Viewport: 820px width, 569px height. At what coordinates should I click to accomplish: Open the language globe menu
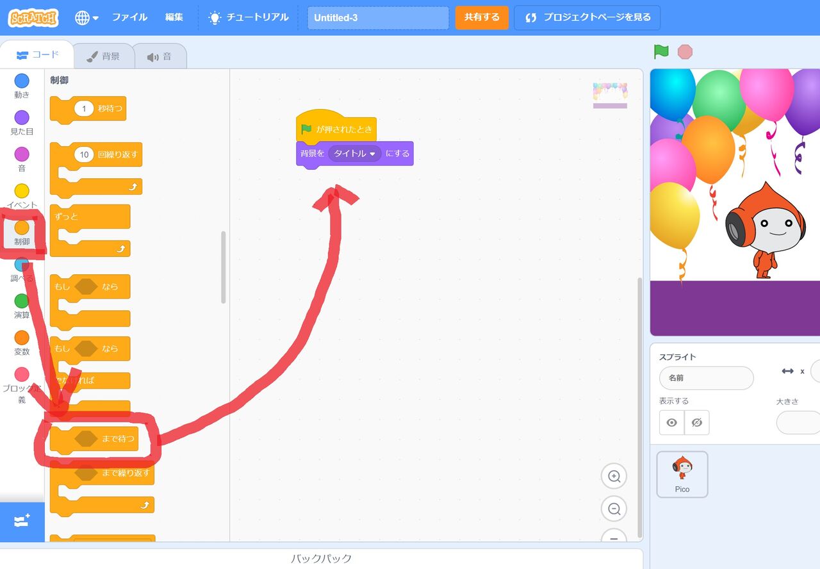point(86,17)
